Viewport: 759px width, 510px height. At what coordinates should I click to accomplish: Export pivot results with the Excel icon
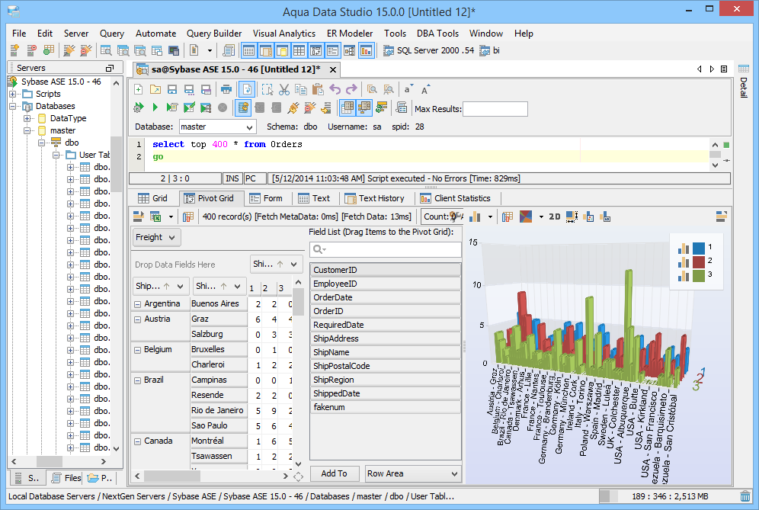click(x=155, y=217)
